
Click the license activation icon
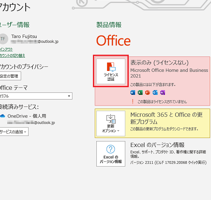pos(111,67)
